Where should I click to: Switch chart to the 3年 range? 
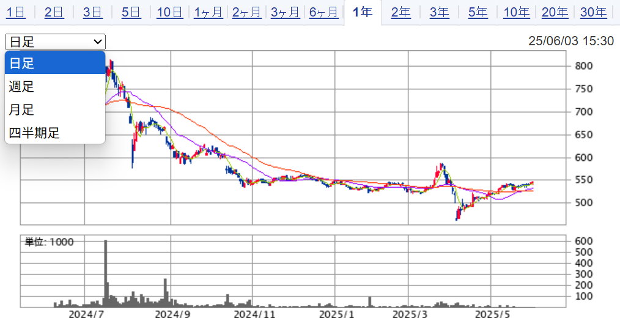click(439, 12)
